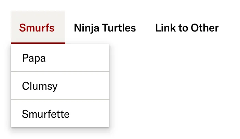
Task: Switch to the Ninja Turtles menu
Action: coord(105,28)
